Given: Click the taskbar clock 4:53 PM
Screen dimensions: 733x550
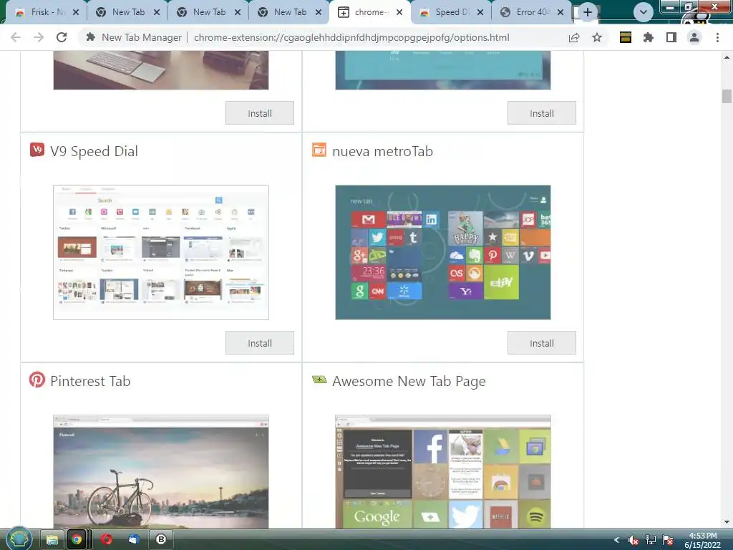Looking at the screenshot, I should tap(703, 540).
